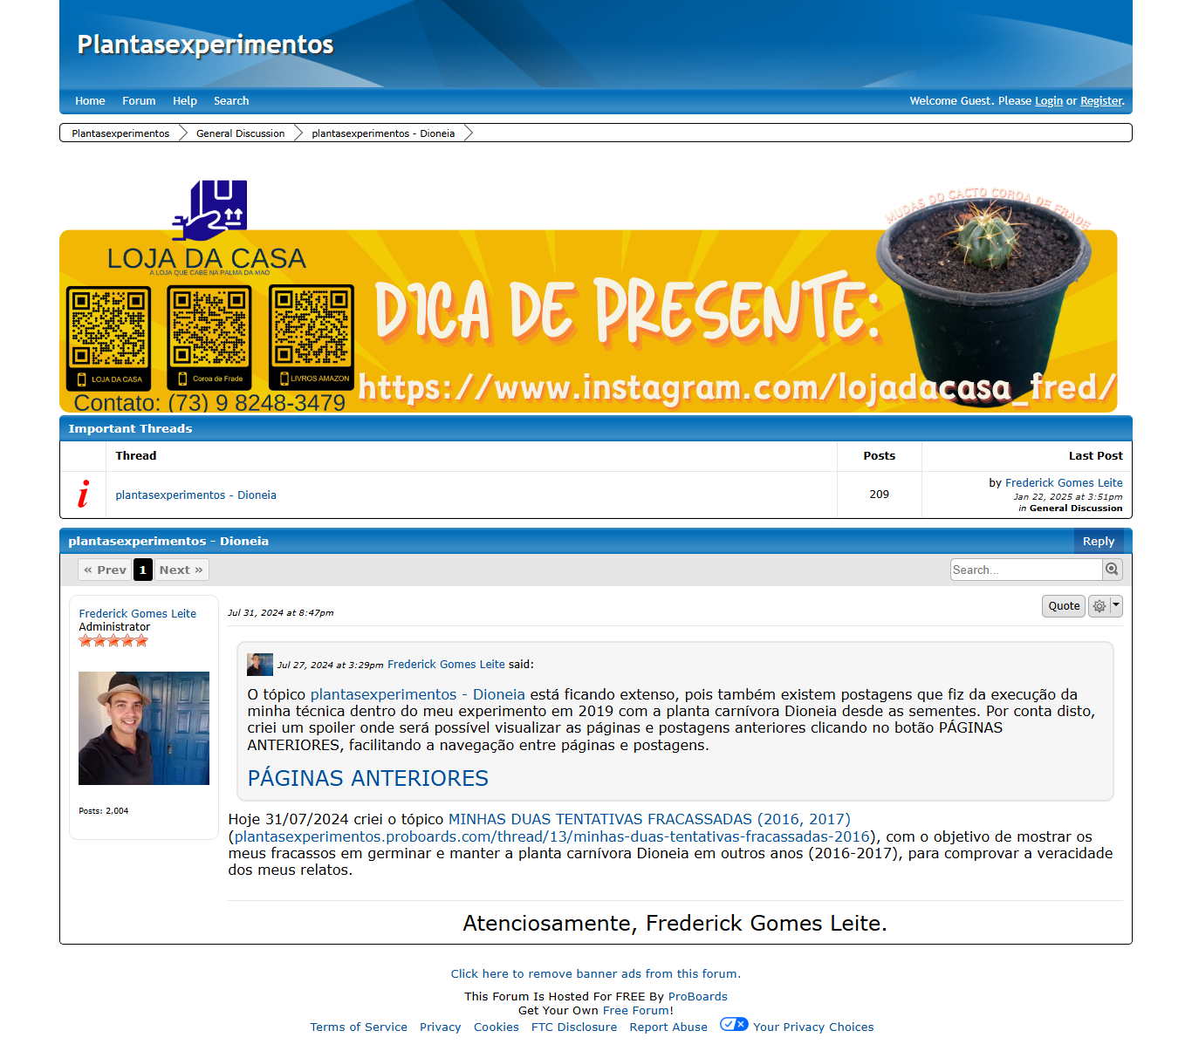The image size is (1192, 1058).
Task: Click General Discussion in Last Post cell
Action: coord(1076,509)
